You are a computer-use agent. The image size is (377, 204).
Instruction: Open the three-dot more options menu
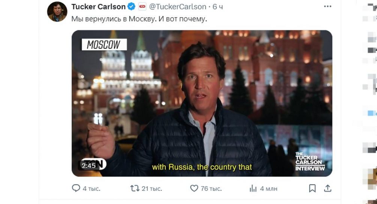327,7
